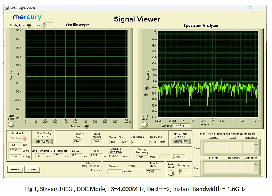Click the Spectrum Analyzer plot peak
The image size is (272, 196).
[x=208, y=39]
